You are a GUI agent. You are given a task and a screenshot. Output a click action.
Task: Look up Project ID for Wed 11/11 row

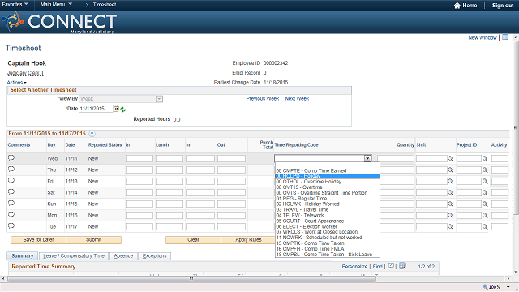[485, 159]
